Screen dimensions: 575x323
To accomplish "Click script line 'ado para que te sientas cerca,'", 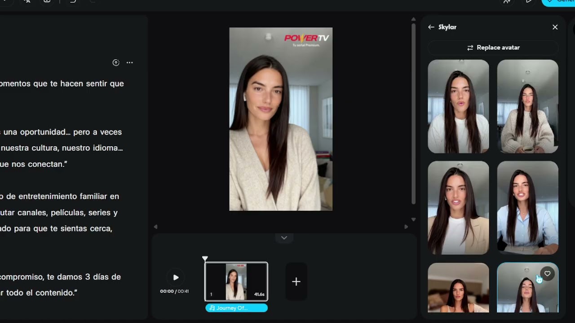I will [56, 229].
